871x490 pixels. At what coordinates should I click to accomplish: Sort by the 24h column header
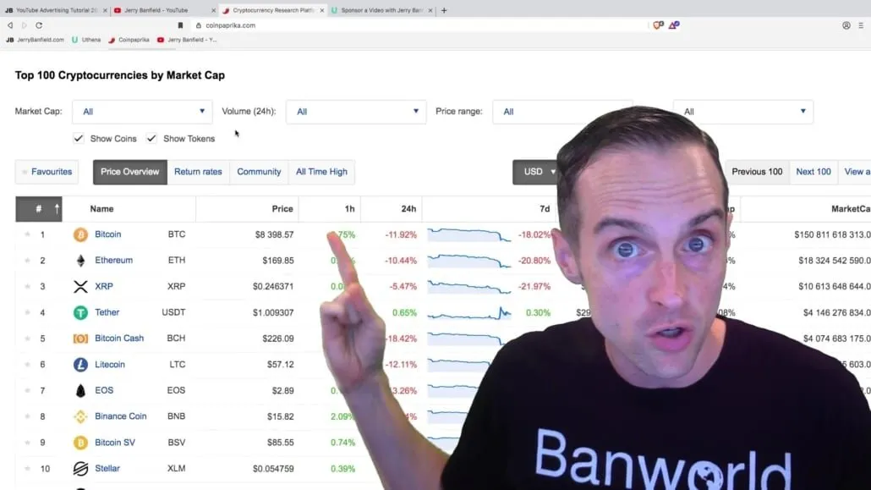tap(408, 209)
